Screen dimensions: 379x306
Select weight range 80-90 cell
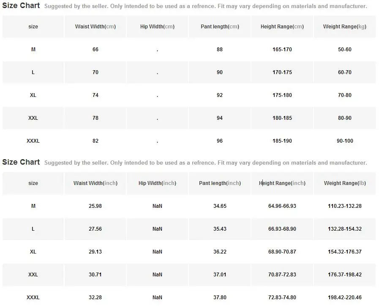tap(345, 118)
